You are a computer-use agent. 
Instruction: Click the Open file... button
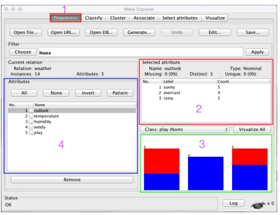(x=26, y=33)
